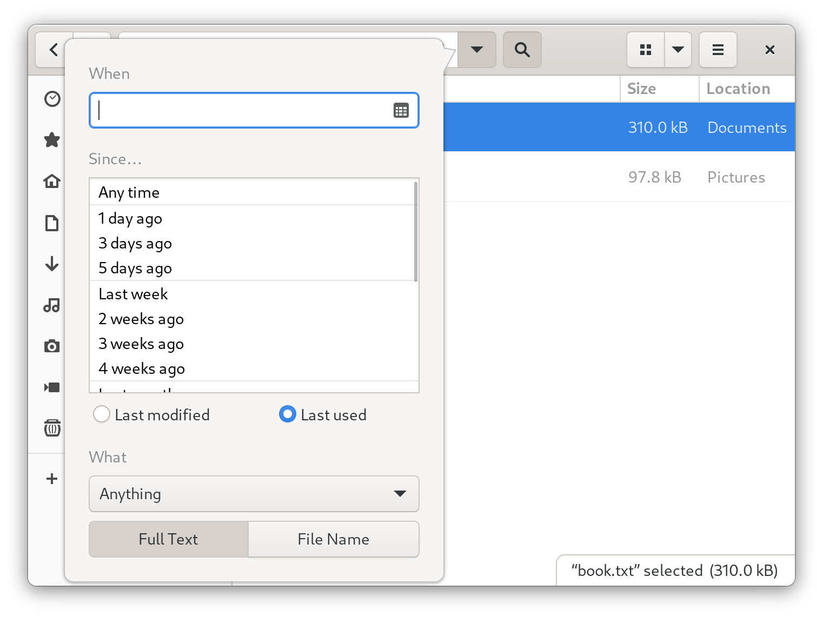The image size is (823, 617).
Task: Open Starred in the sidebar
Action: click(52, 140)
